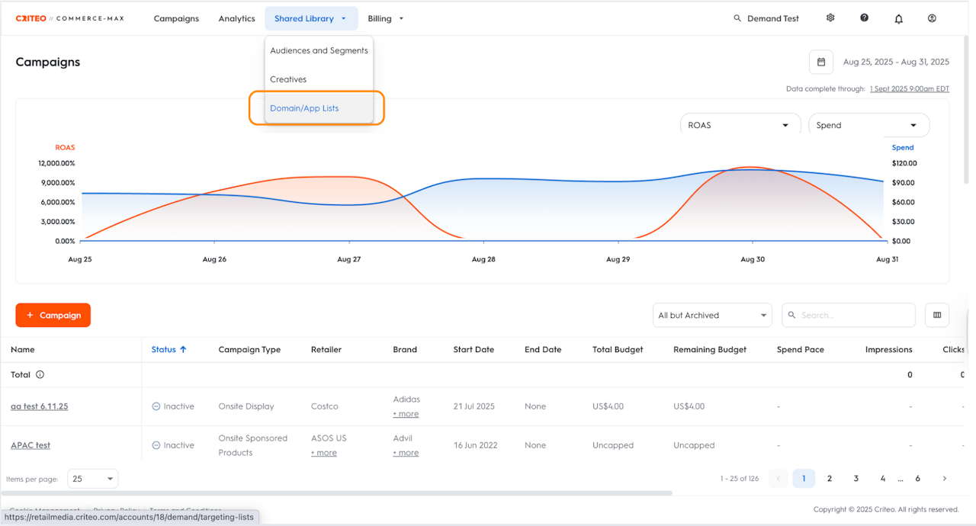Screen dimensions: 976x526
Task: Open the aa test 6.11.25 campaign
Action: [39, 406]
